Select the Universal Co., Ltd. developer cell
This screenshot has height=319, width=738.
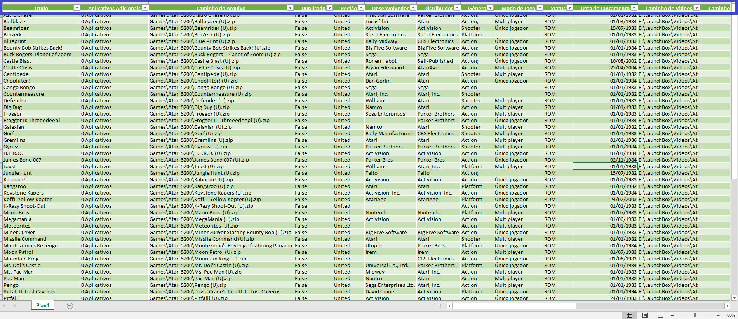[390, 265]
